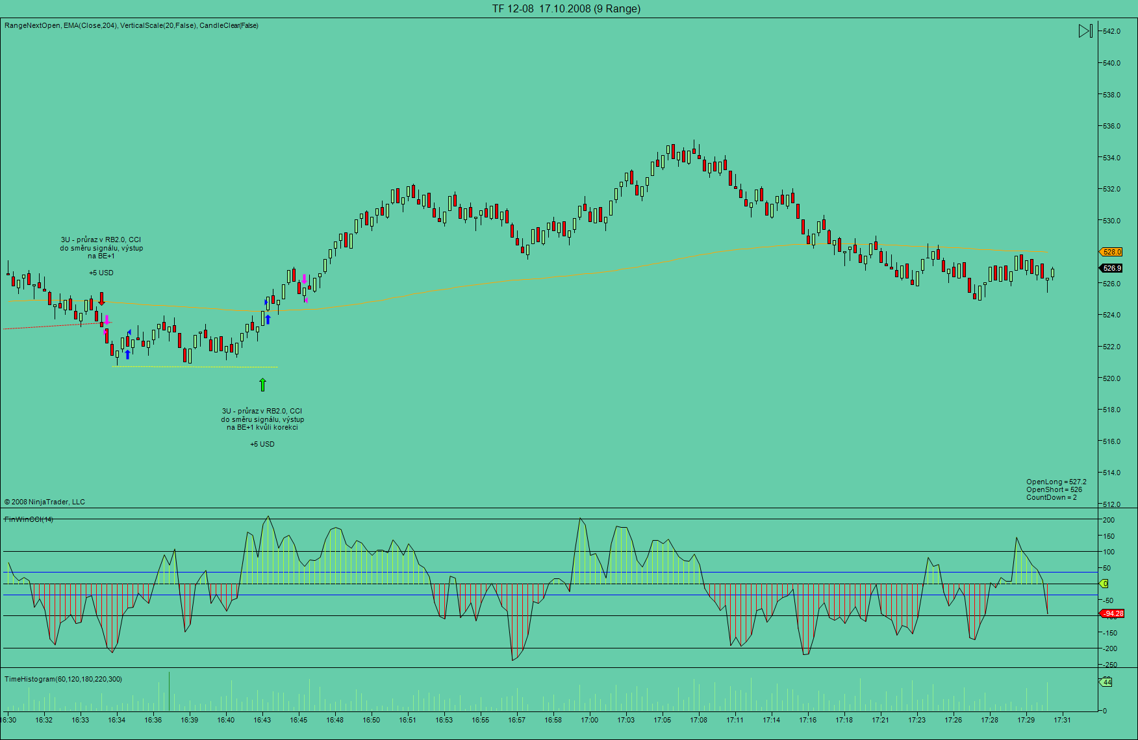Click the 514.0 price axis label

click(x=1111, y=473)
